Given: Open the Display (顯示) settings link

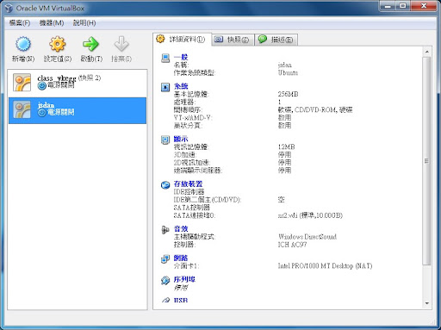Looking at the screenshot, I should click(181, 139).
